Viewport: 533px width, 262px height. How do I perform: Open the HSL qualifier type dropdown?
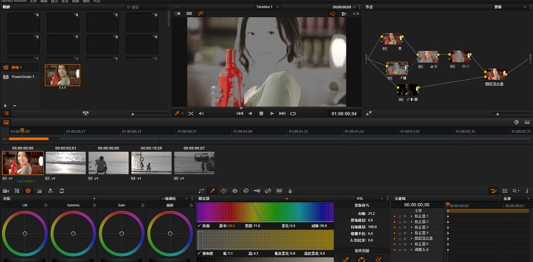(370, 198)
